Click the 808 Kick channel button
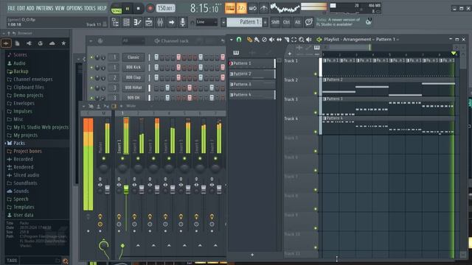Image resolution: width=472 pixels, height=265 pixels. pos(133,67)
